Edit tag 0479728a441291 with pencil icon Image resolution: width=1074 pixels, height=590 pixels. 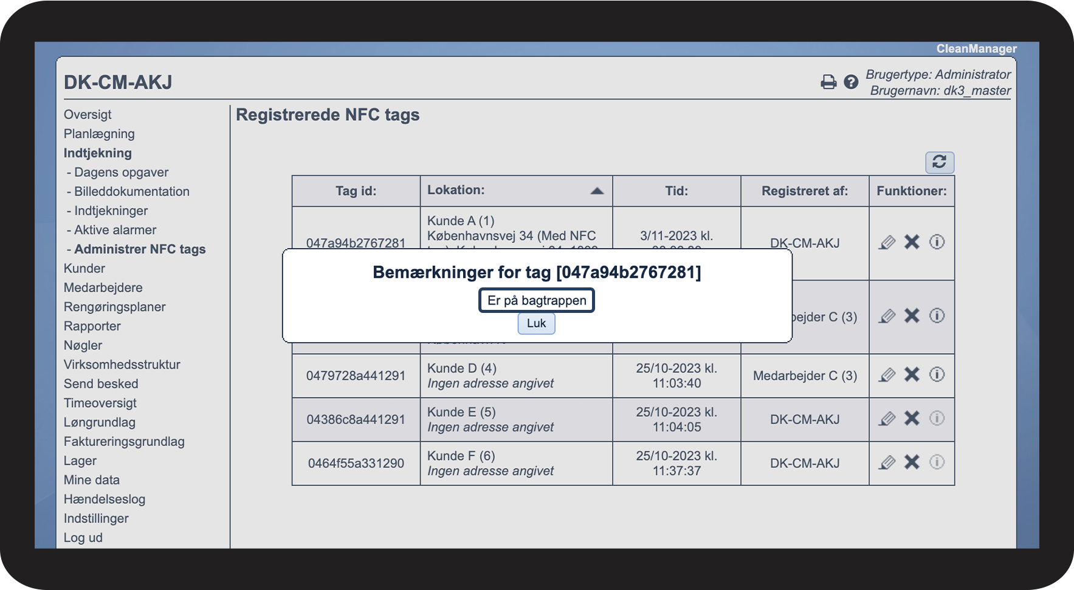887,375
